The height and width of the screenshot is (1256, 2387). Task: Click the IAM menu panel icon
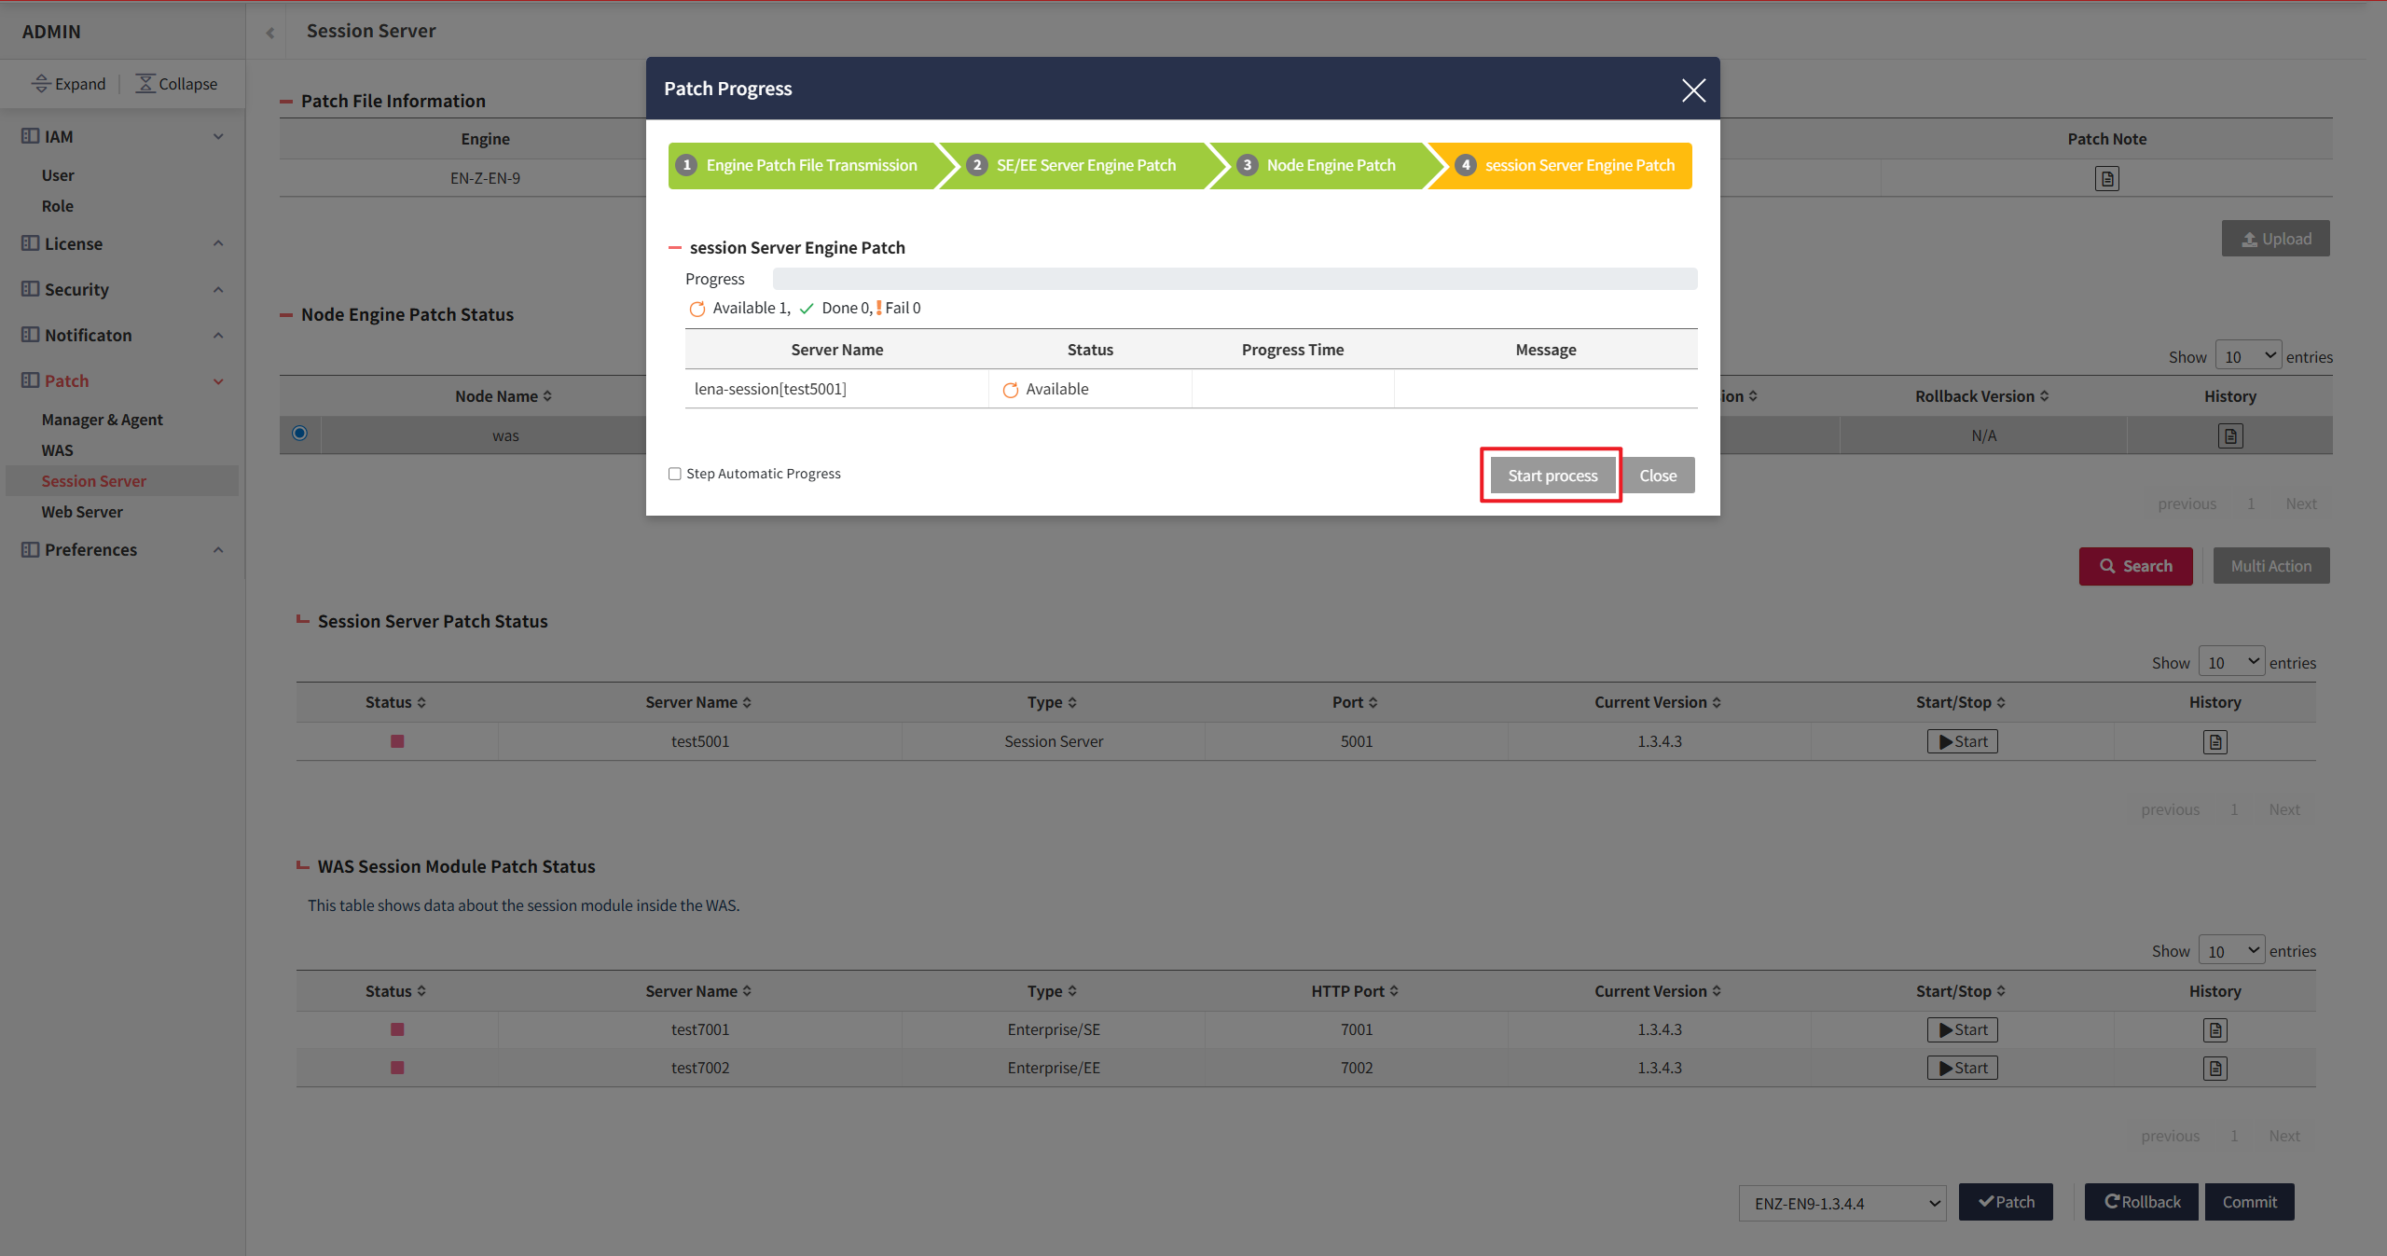pyautogui.click(x=31, y=136)
